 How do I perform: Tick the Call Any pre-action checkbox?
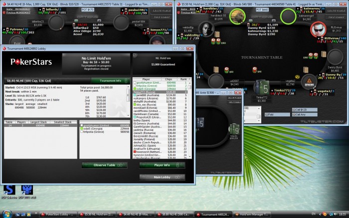294,114
